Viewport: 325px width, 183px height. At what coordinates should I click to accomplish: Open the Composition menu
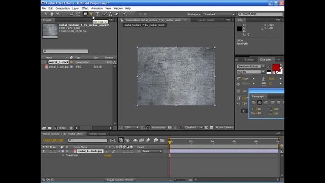coord(62,8)
